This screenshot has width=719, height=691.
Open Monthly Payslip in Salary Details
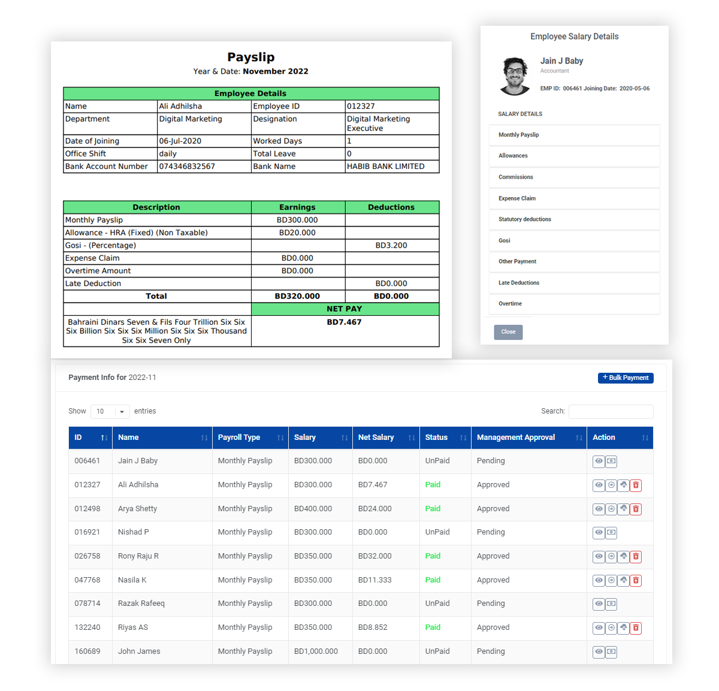[x=574, y=135]
